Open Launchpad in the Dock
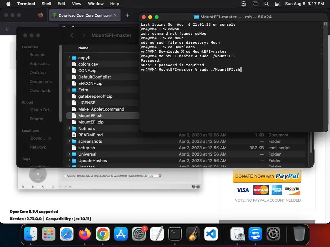 [49, 234]
